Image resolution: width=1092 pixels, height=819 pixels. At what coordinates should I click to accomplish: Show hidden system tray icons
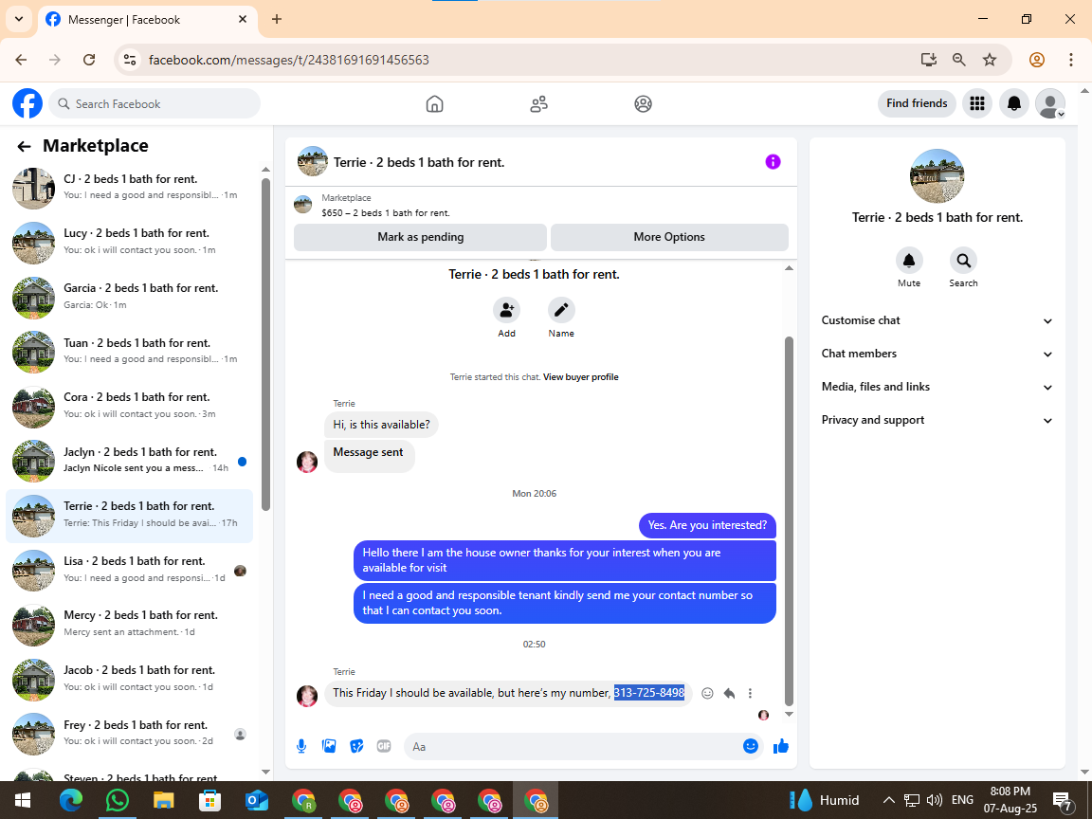coord(888,800)
